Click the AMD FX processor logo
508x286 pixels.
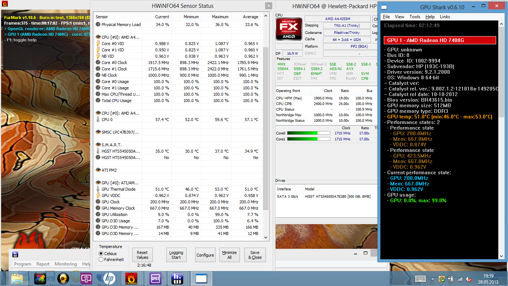tap(289, 29)
